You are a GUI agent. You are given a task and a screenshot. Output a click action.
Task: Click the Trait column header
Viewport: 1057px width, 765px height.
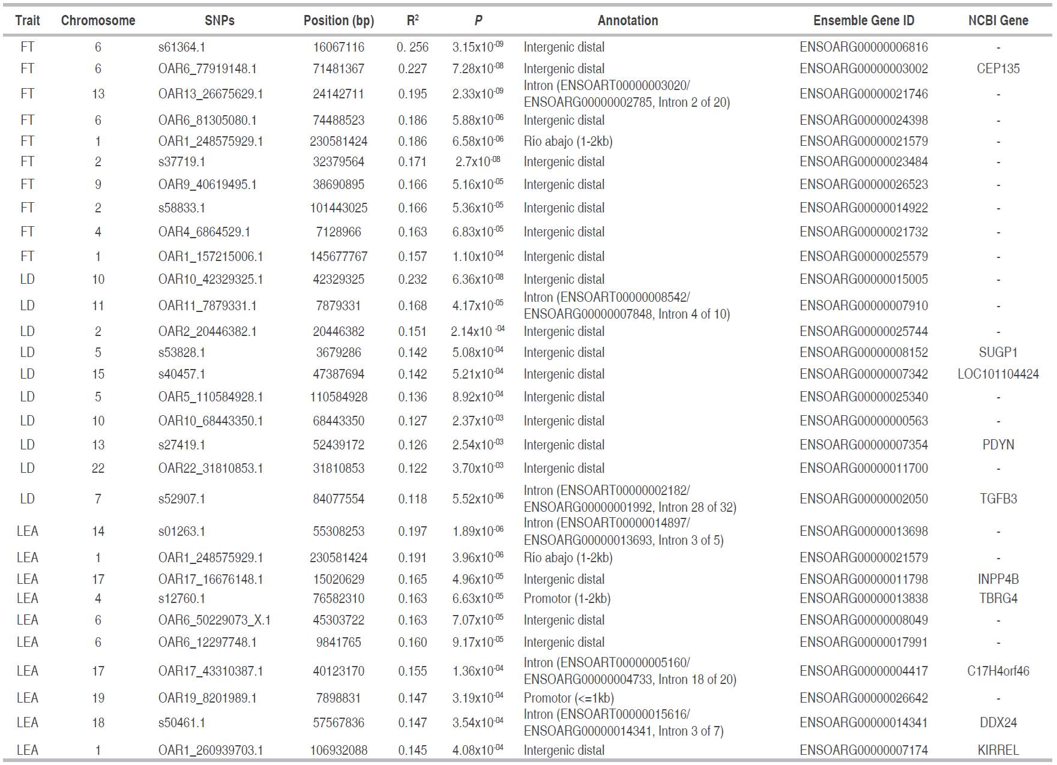pos(27,20)
